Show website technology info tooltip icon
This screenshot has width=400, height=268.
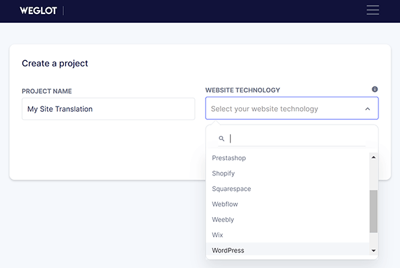click(374, 89)
